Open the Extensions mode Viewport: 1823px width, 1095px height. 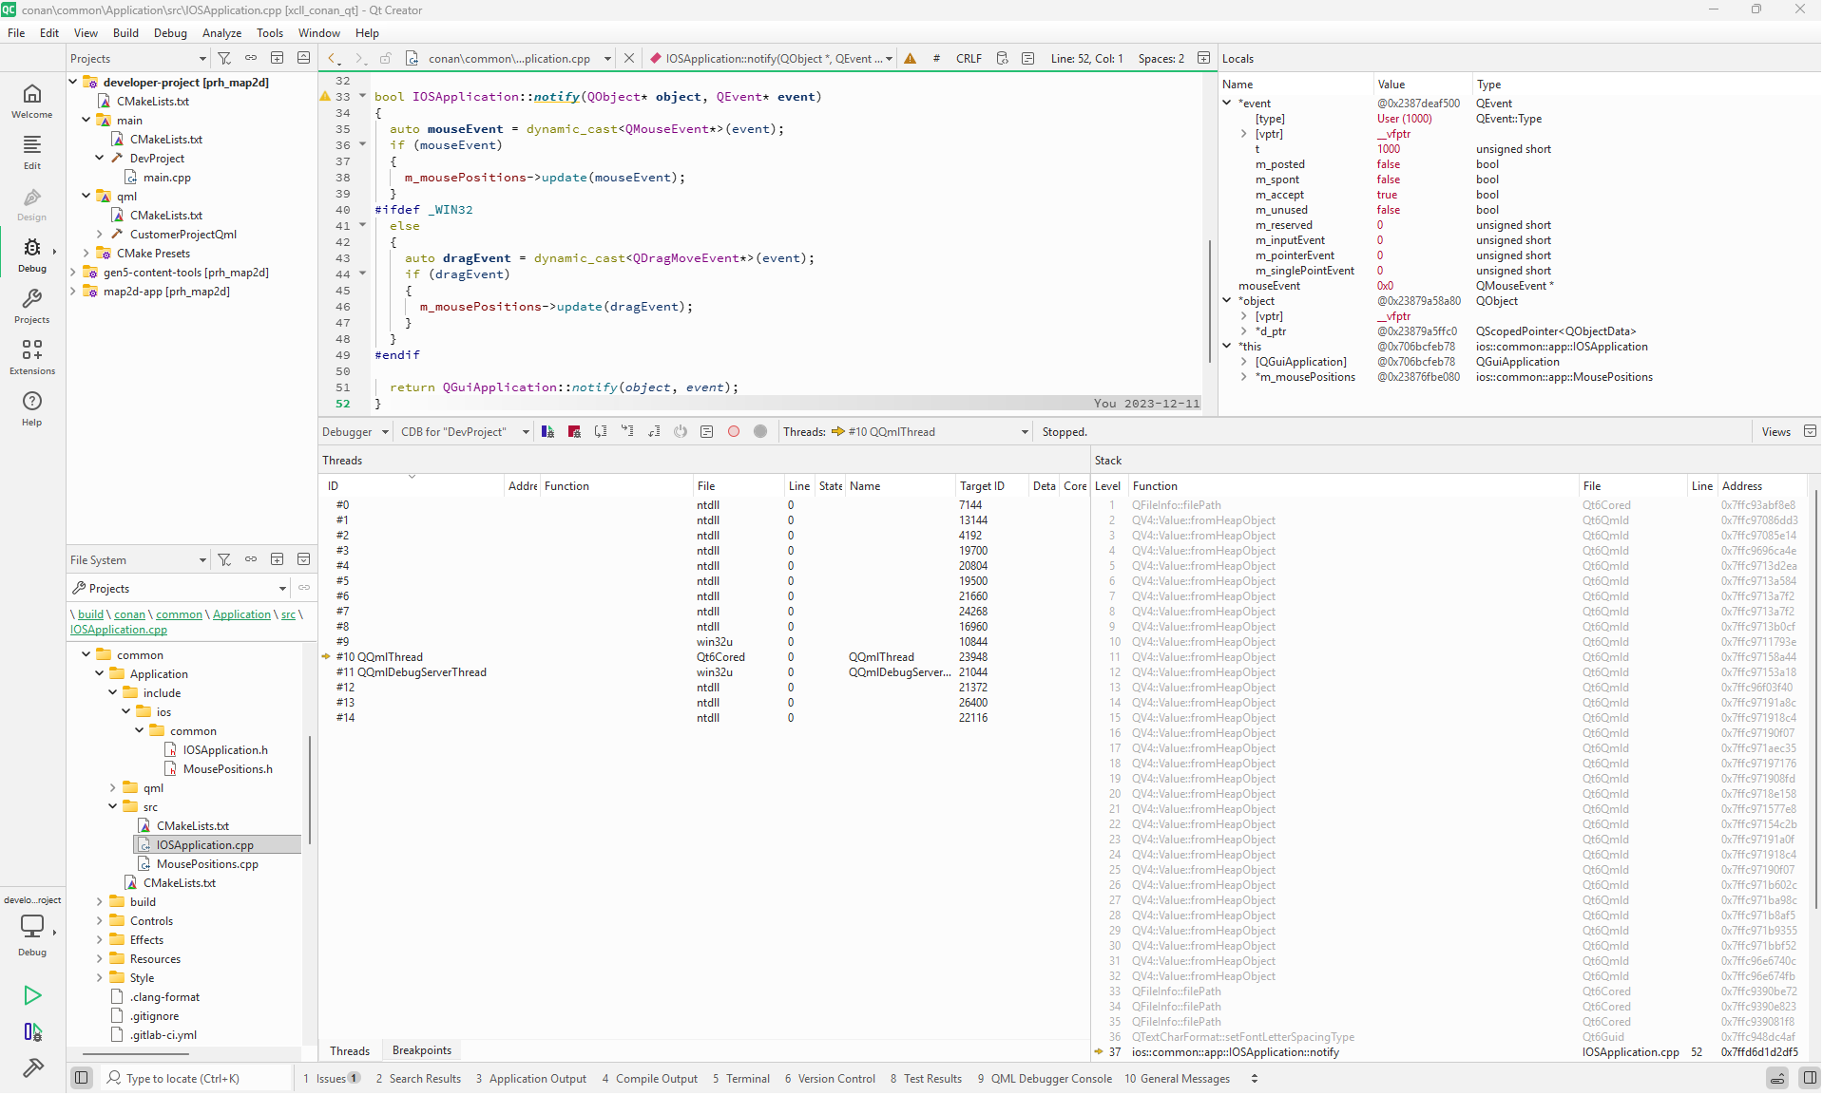(32, 357)
